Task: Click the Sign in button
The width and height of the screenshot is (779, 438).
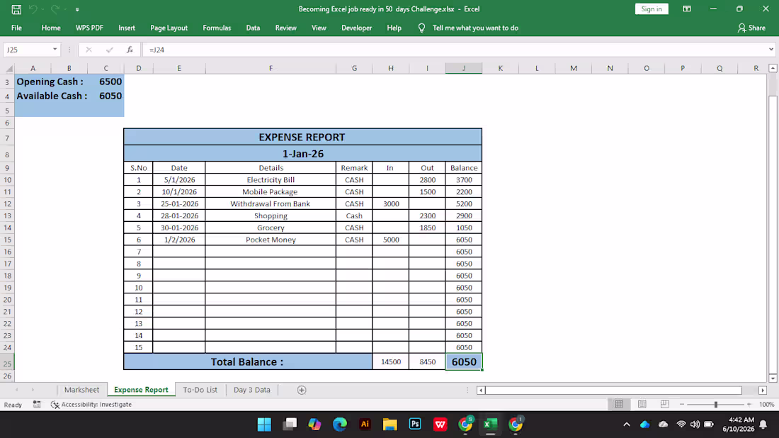Action: click(x=652, y=9)
